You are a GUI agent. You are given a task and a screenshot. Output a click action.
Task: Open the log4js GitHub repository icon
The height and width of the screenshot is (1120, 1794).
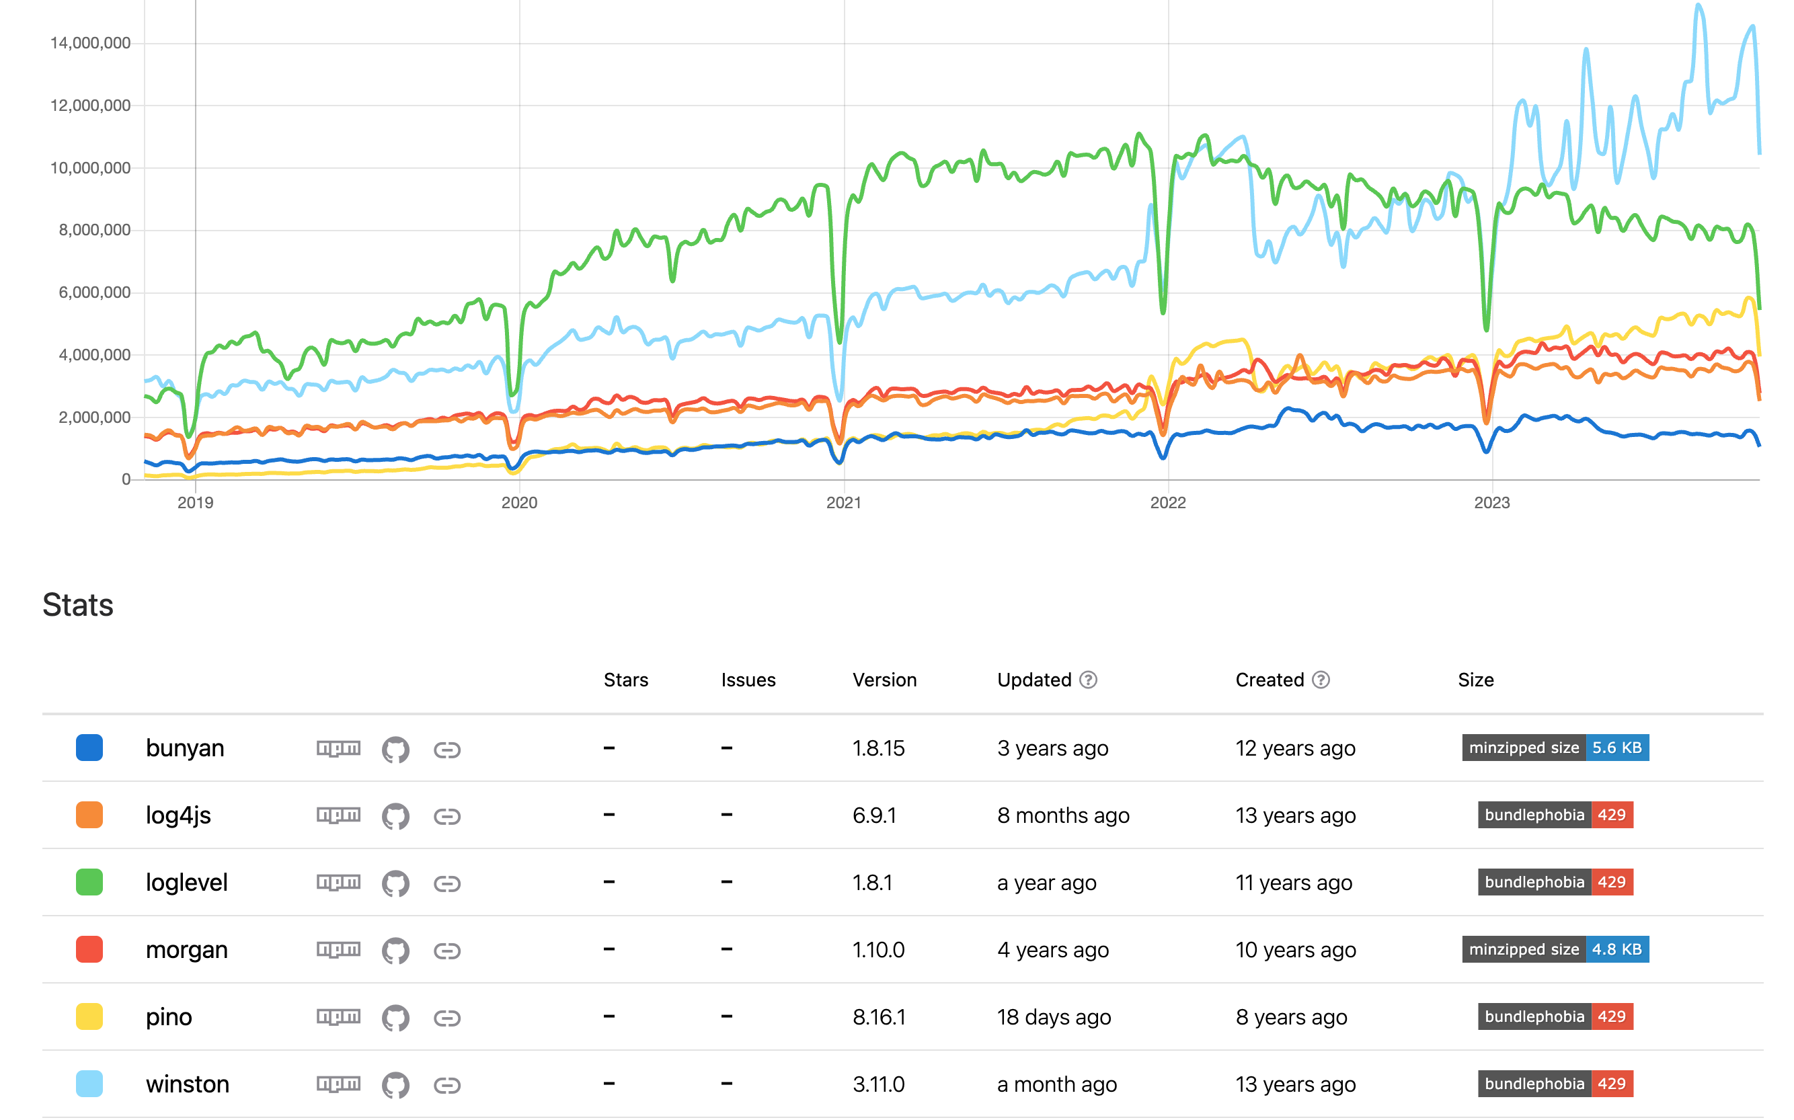tap(395, 816)
